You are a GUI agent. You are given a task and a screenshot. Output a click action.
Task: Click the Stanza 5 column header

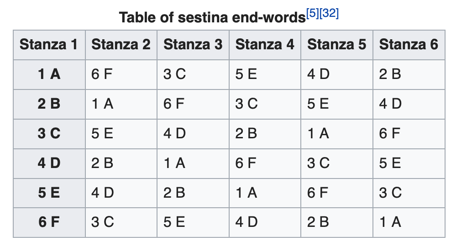click(x=337, y=45)
